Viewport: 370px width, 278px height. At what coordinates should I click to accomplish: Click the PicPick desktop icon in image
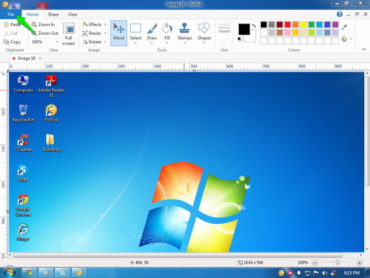coord(51,114)
